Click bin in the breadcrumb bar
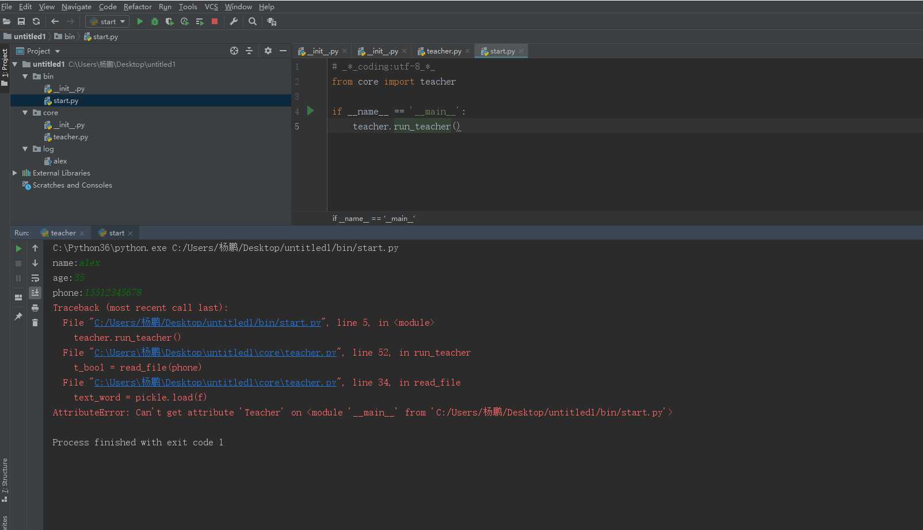Screen dimensions: 923x530 click(64, 36)
